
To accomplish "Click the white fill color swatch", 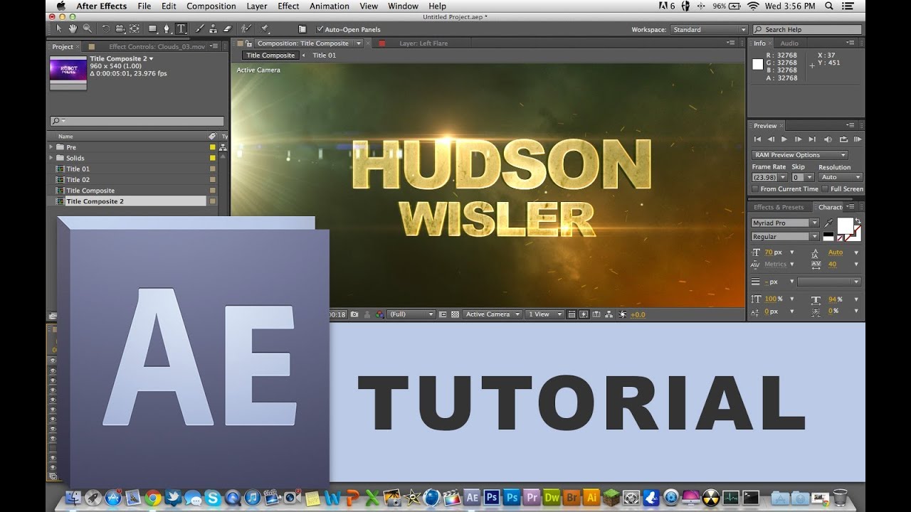I will pos(845,225).
